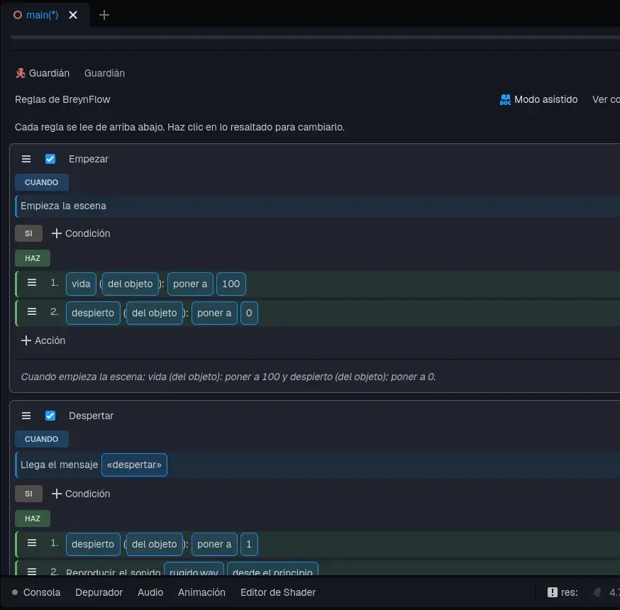The image size is (620, 610).
Task: Open the Modo asistido help icon
Action: [x=505, y=99]
